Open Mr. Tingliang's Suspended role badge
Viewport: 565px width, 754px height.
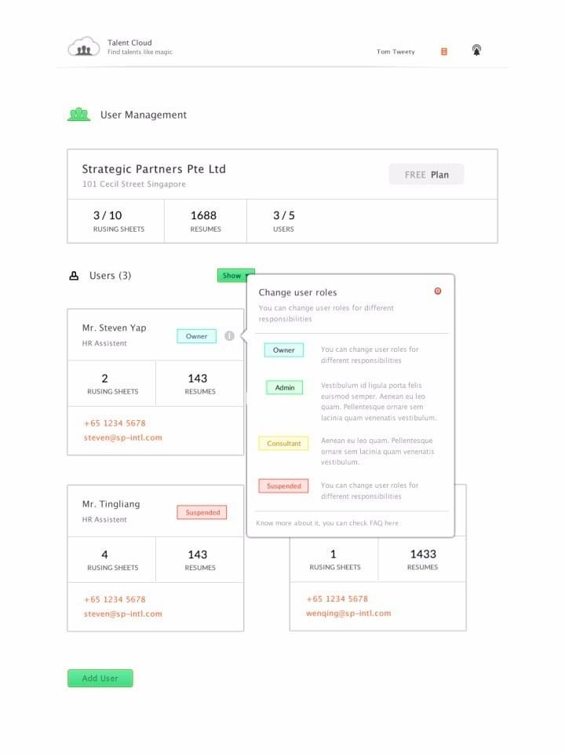click(x=202, y=513)
